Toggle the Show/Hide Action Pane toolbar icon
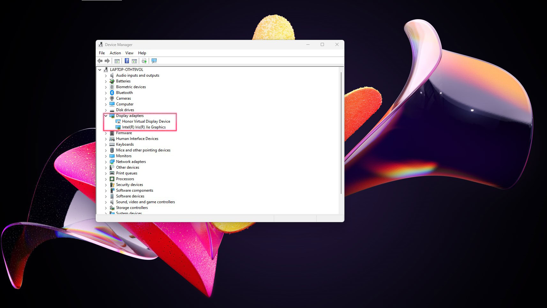This screenshot has width=547, height=308. coord(134,61)
